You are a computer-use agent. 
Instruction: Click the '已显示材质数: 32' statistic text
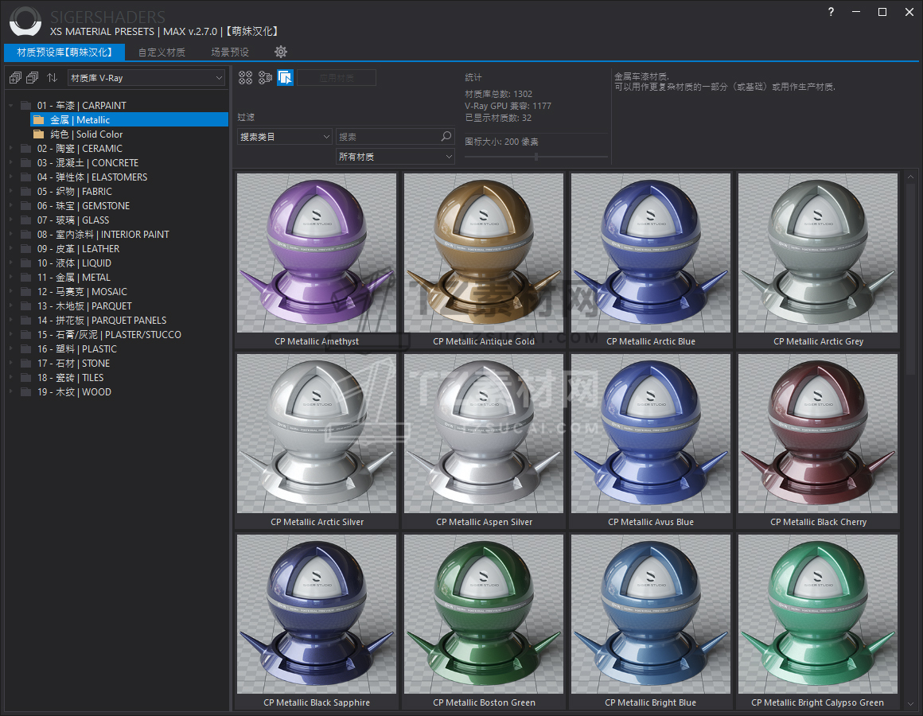pyautogui.click(x=498, y=118)
